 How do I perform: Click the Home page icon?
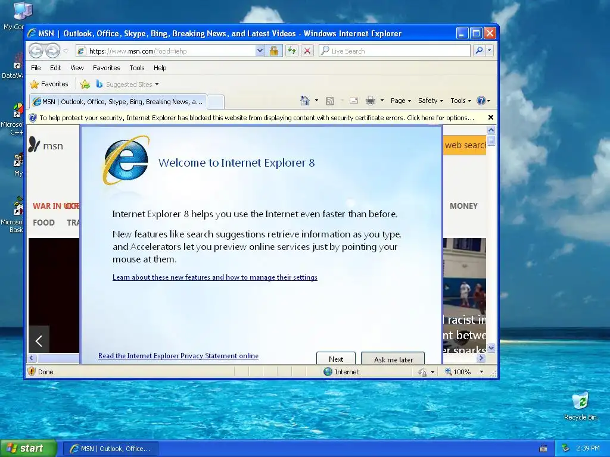tap(305, 101)
